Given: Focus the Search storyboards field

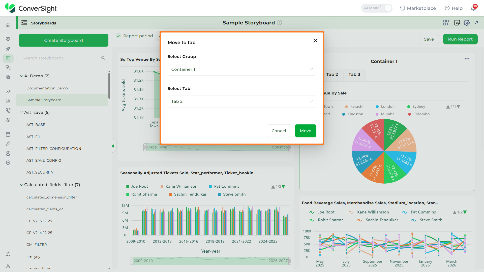Looking at the screenshot, I should click(x=58, y=58).
